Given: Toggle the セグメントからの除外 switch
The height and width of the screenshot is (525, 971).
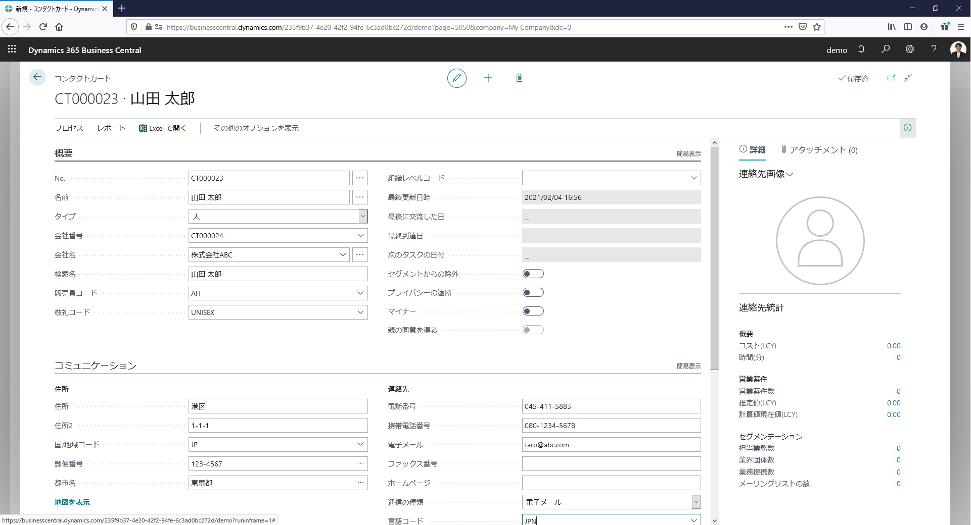Looking at the screenshot, I should tap(533, 274).
